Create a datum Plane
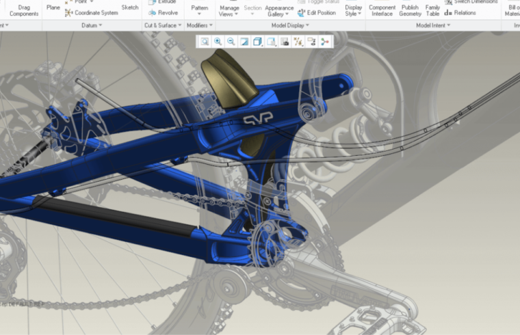The height and width of the screenshot is (335, 520). (53, 8)
